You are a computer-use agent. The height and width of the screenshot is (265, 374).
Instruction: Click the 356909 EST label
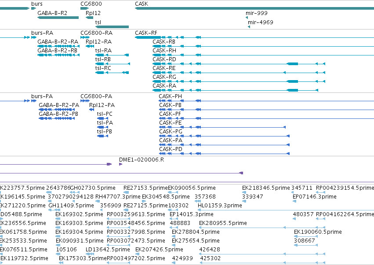point(111,206)
